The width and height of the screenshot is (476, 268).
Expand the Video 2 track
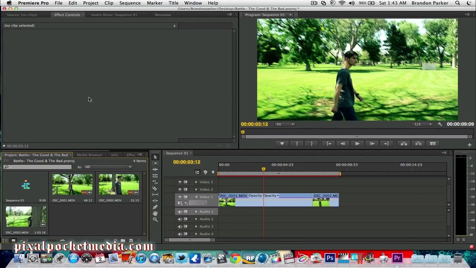[196, 189]
